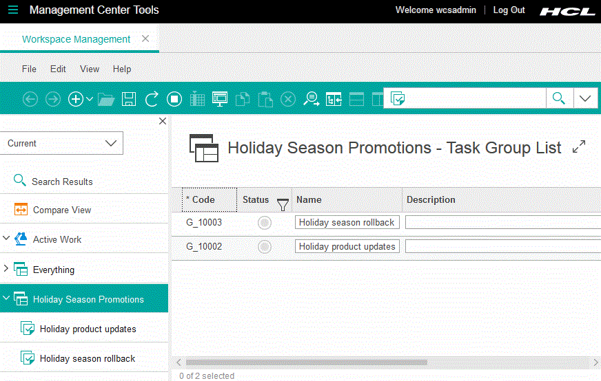Click the Back arrow toolbar icon

pyautogui.click(x=30, y=99)
